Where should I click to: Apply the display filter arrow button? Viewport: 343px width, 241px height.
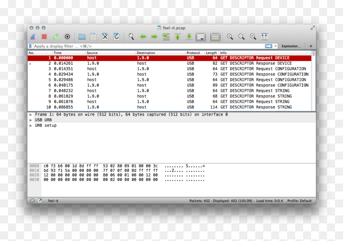coord(268,46)
